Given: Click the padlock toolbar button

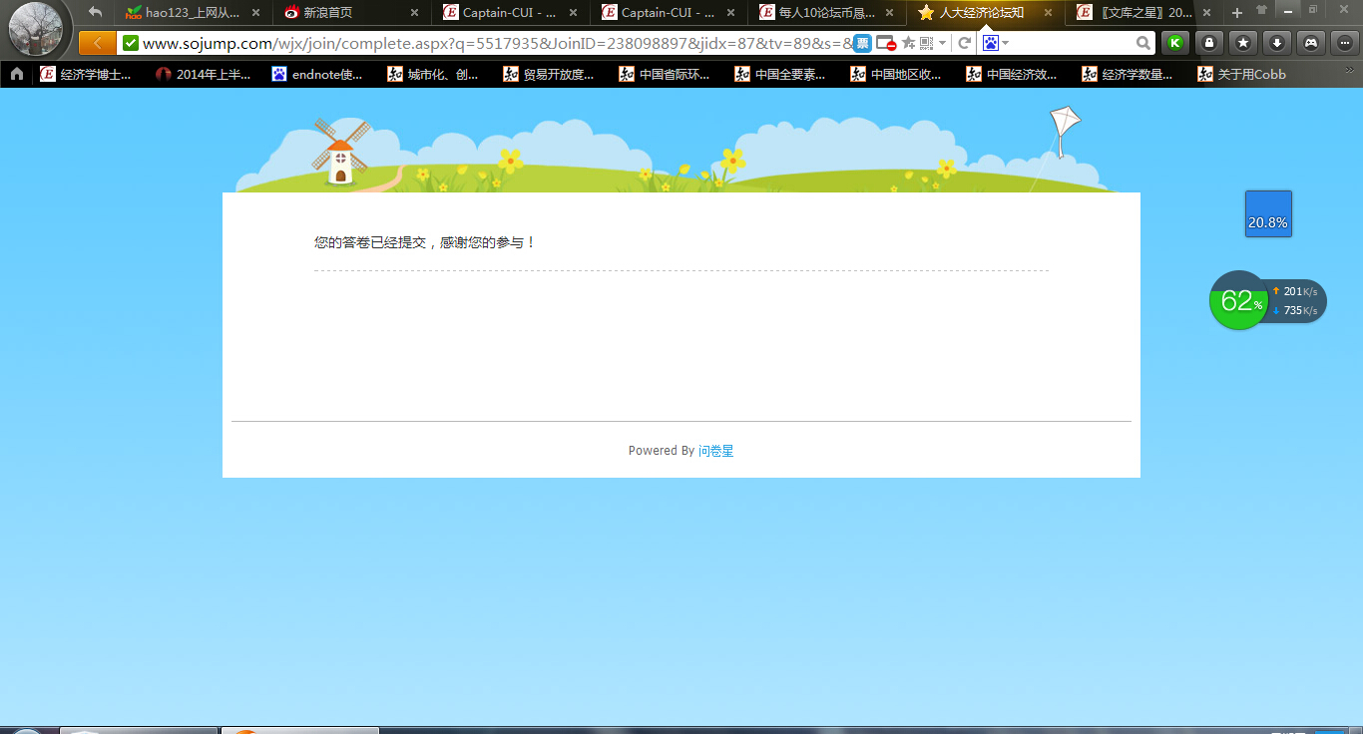Looking at the screenshot, I should [x=1209, y=43].
